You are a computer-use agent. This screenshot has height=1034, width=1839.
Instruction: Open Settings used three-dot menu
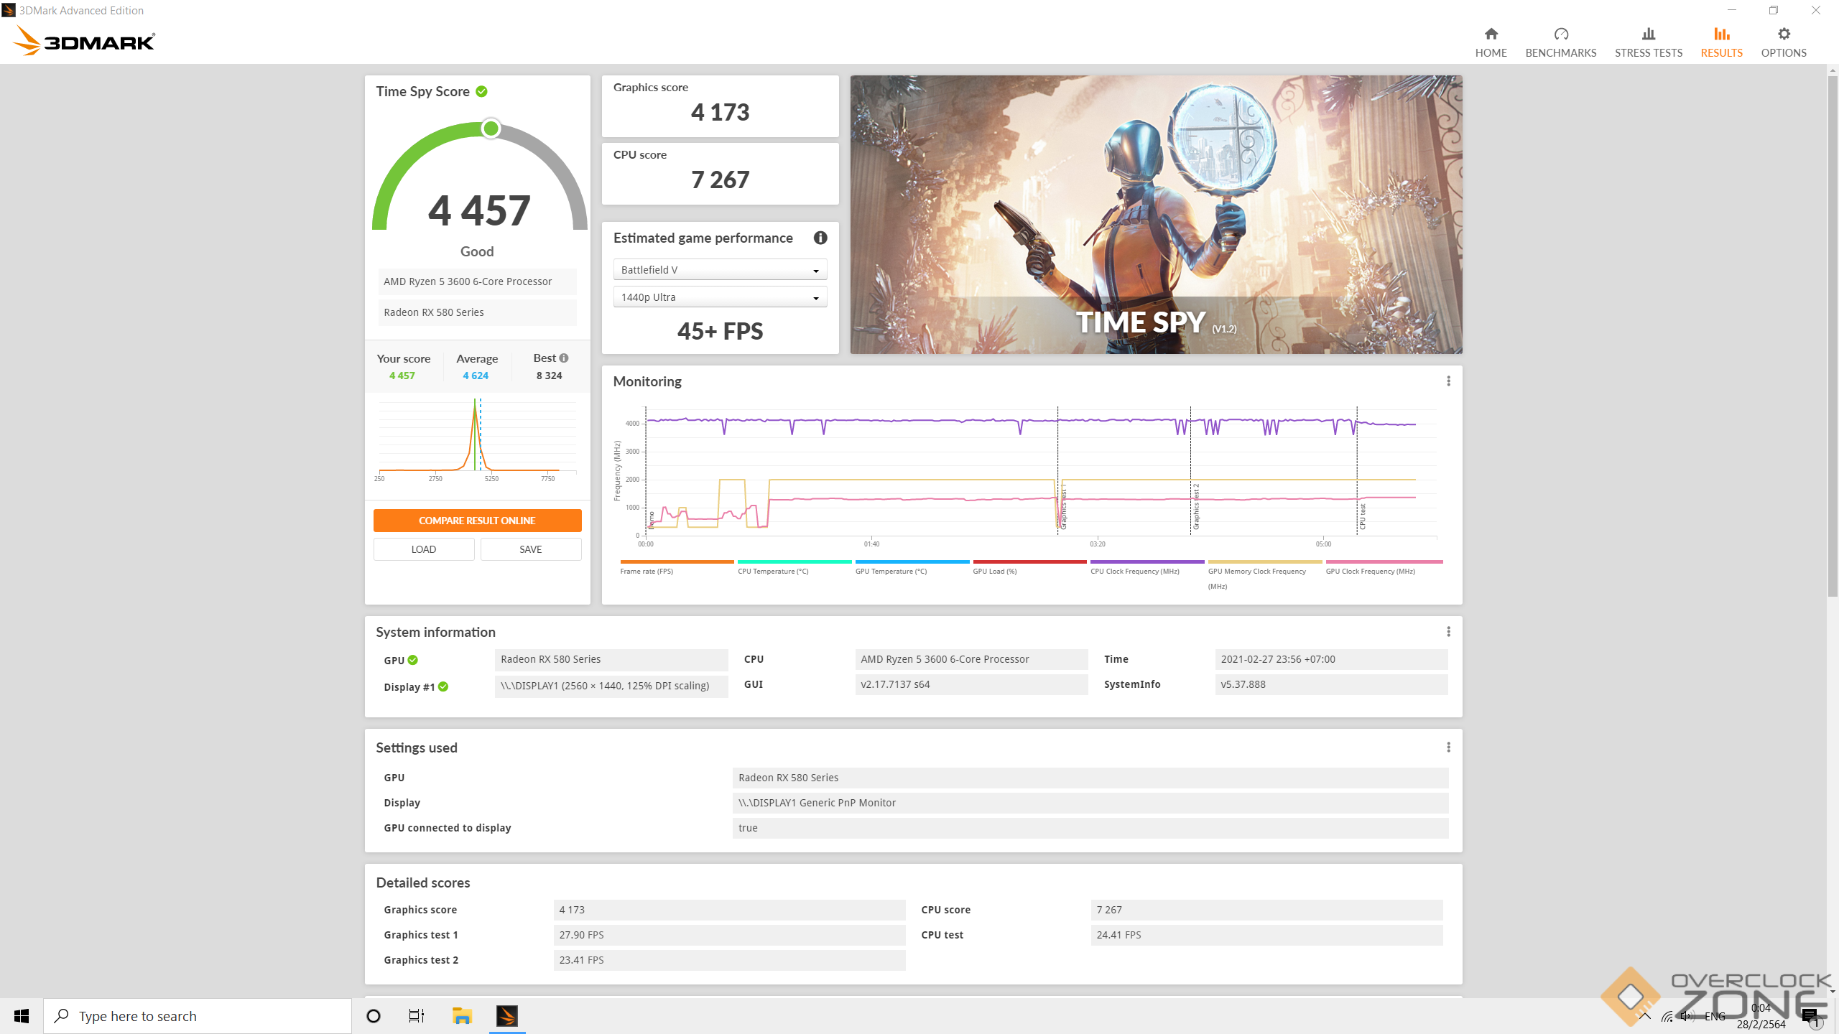coord(1447,747)
